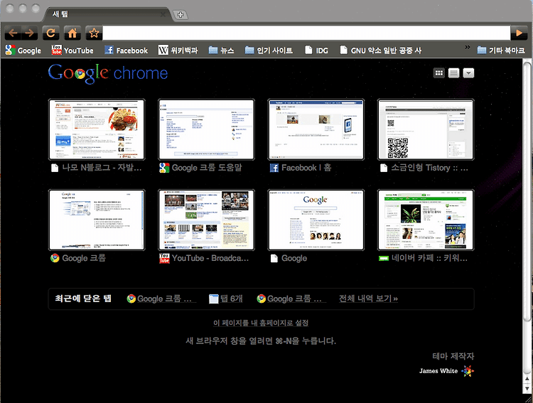Open the Facebook | 홈 thumbnail
The height and width of the screenshot is (403, 533).
click(316, 129)
